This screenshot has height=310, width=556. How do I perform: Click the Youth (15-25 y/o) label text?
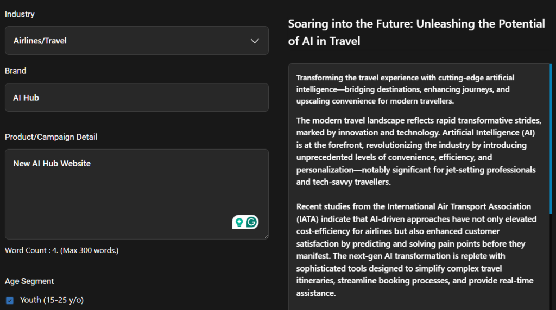click(52, 300)
